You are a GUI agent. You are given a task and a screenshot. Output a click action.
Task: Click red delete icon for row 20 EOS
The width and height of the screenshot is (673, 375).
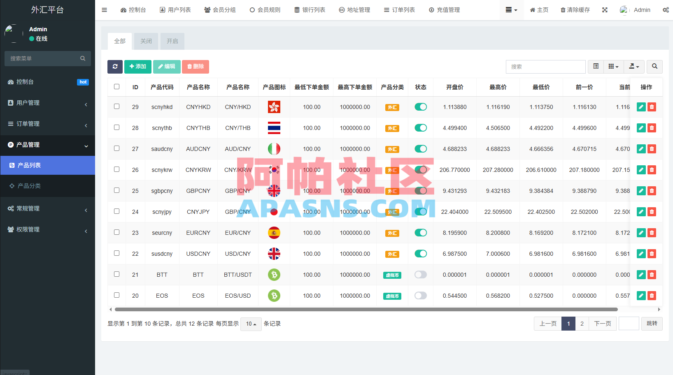click(652, 296)
